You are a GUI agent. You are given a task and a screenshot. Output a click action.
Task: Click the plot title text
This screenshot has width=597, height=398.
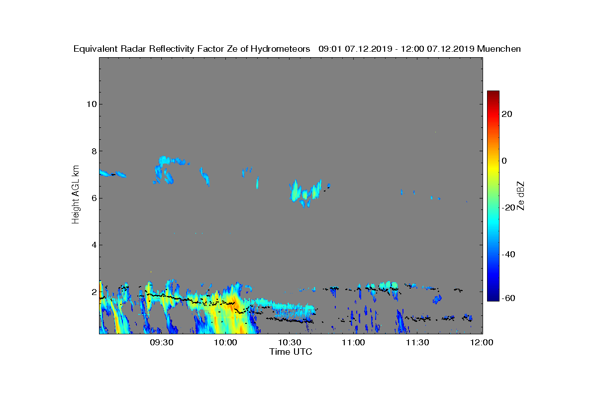point(297,49)
